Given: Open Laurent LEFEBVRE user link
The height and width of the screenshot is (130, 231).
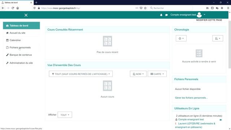Looking at the screenshot, I should click(x=195, y=125).
